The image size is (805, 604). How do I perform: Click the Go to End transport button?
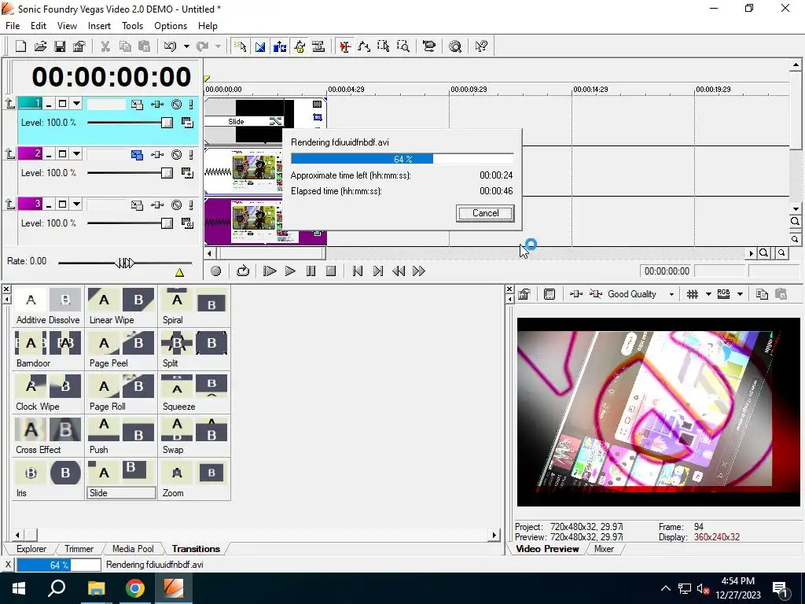click(378, 271)
